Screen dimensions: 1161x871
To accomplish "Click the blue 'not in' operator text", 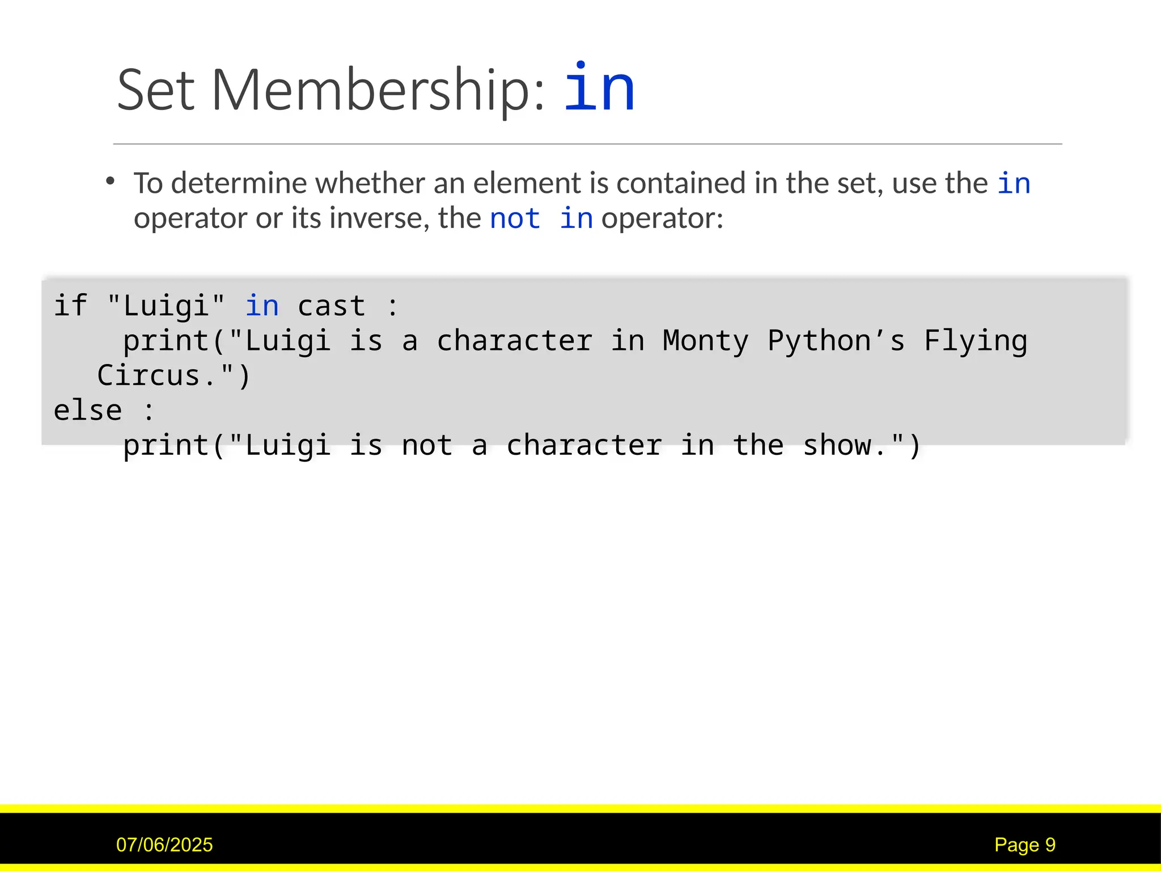I will pyautogui.click(x=541, y=218).
